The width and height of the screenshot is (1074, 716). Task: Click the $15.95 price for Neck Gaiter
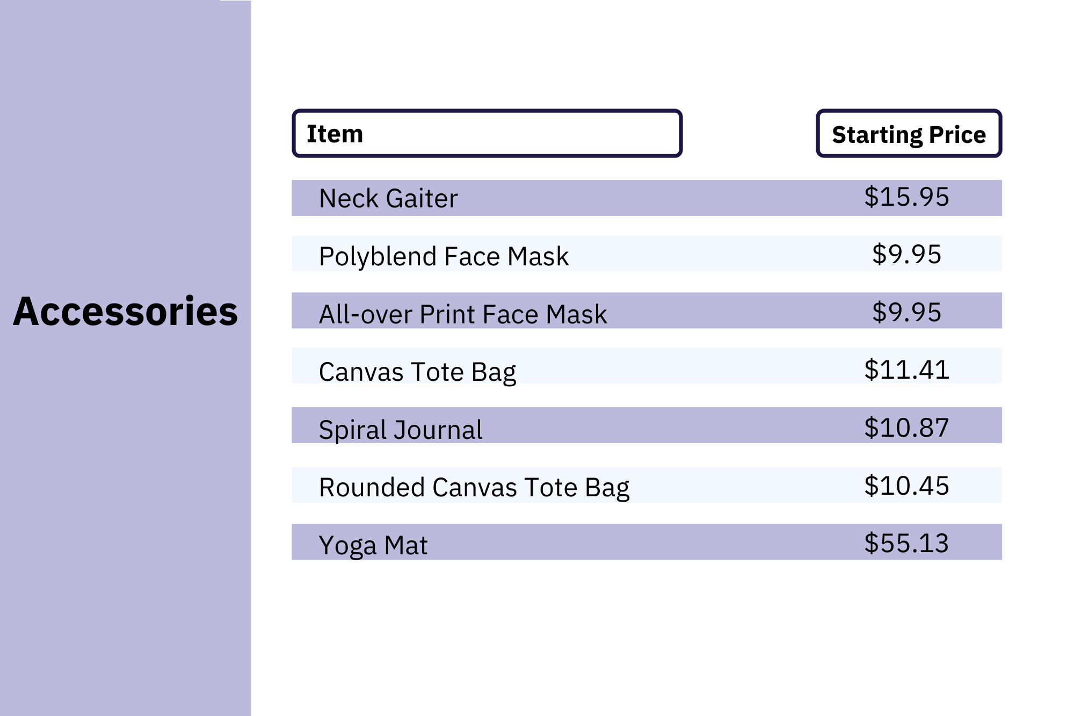coord(906,197)
